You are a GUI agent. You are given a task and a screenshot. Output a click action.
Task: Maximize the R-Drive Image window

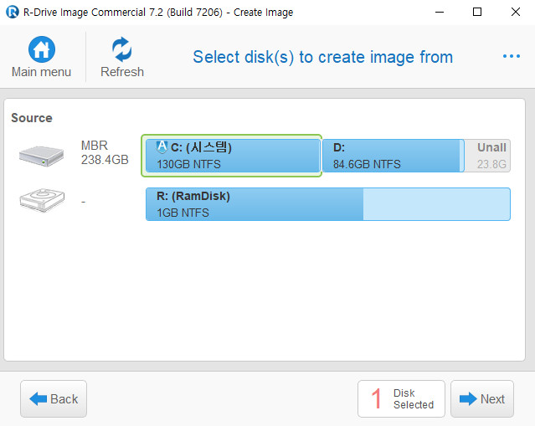477,12
